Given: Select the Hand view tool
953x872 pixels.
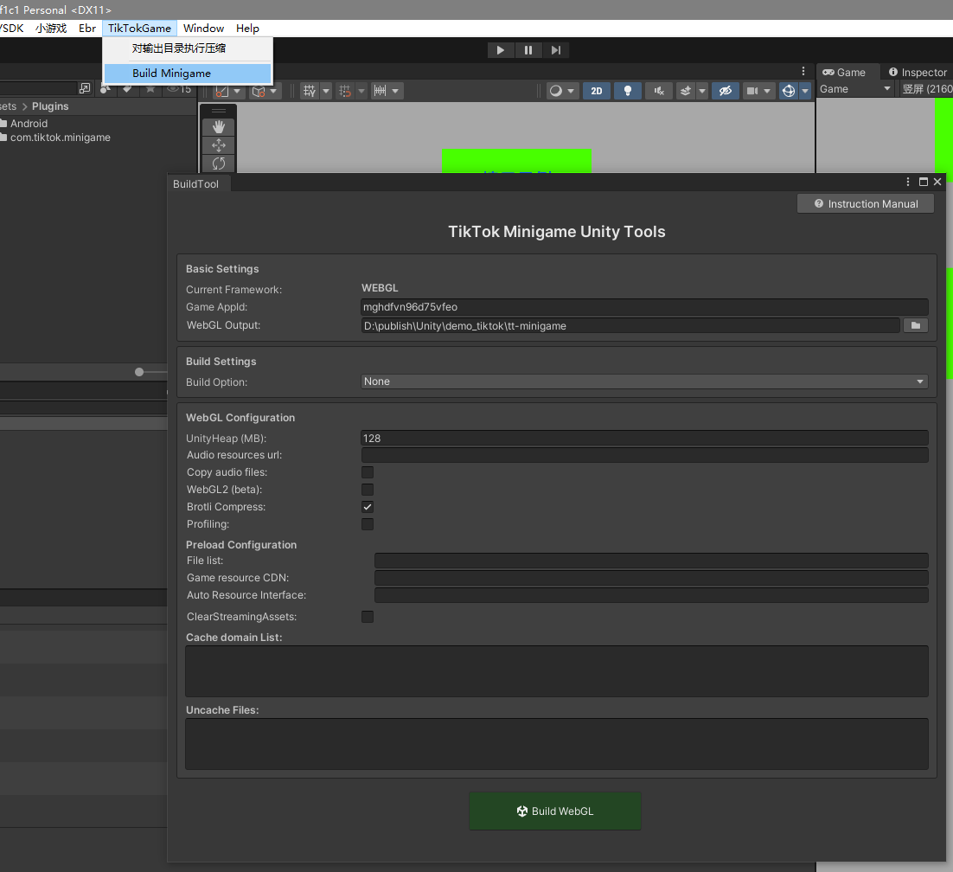Looking at the screenshot, I should tap(218, 127).
